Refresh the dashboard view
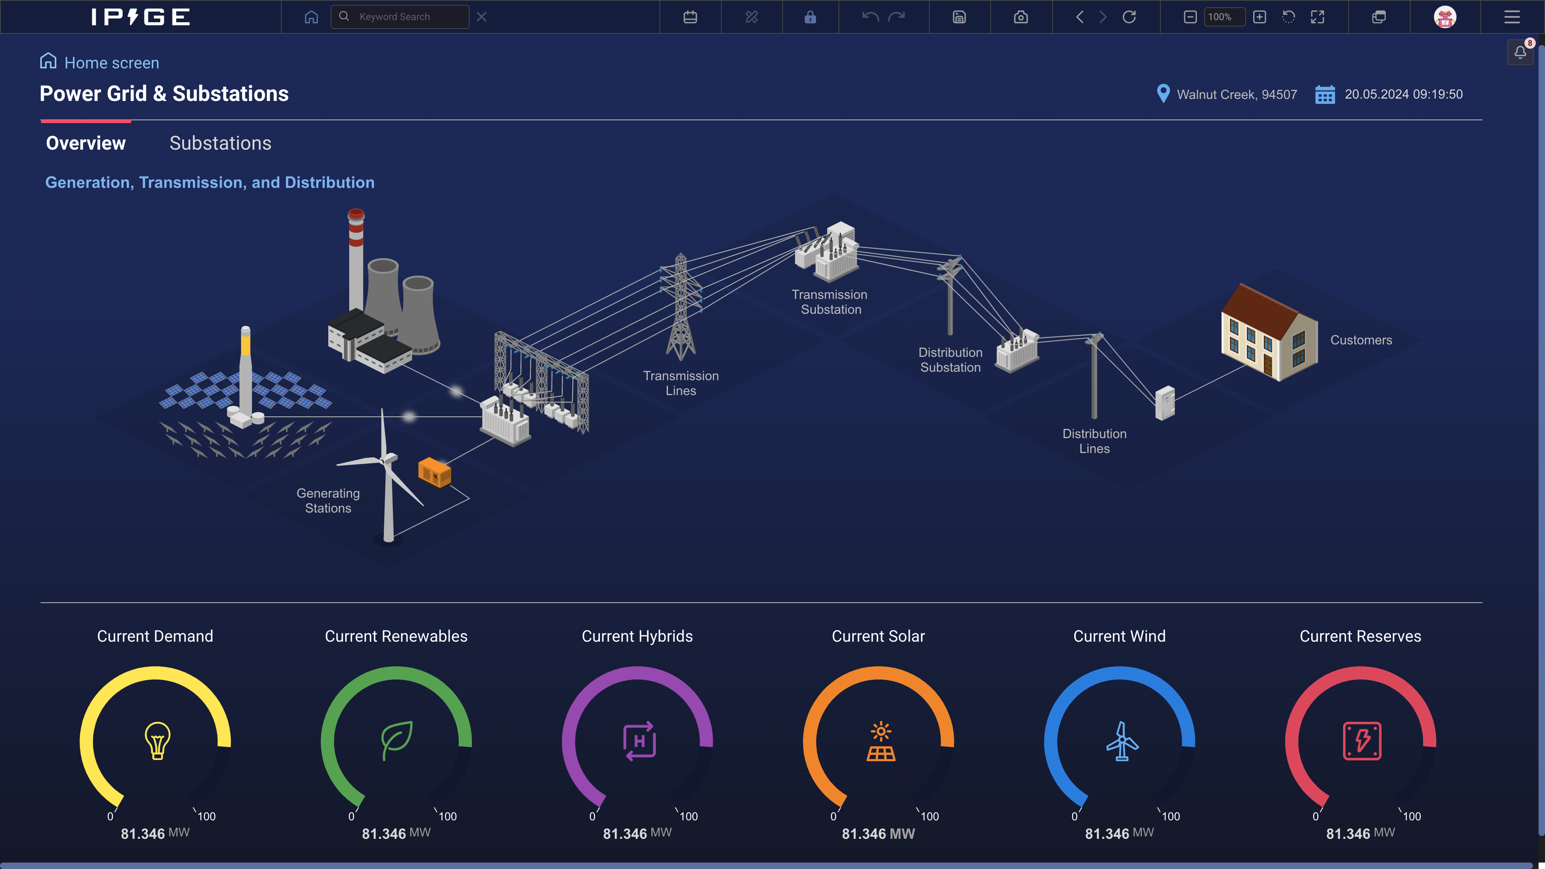The image size is (1545, 869). click(1130, 17)
